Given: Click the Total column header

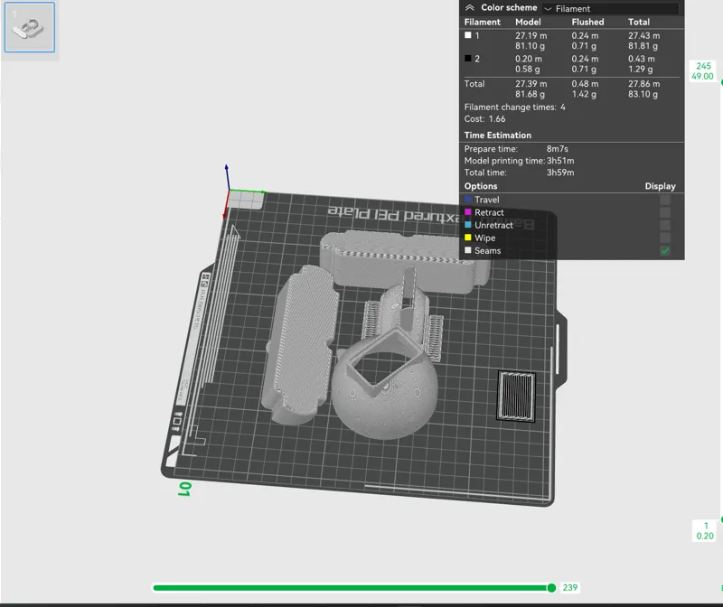Looking at the screenshot, I should coord(639,22).
